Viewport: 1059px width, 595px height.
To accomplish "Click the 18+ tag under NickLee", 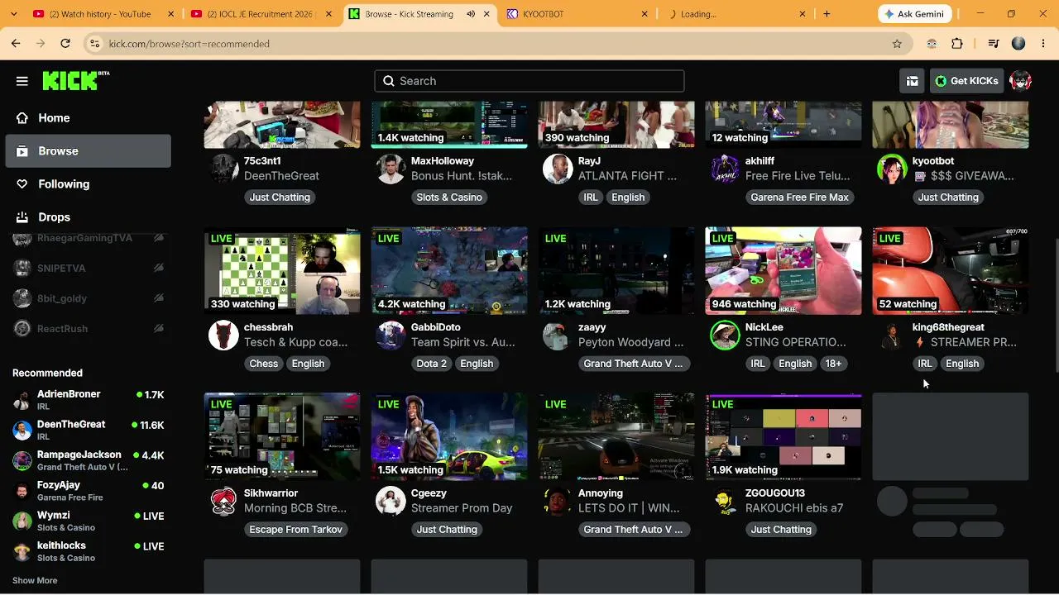I will click(833, 364).
